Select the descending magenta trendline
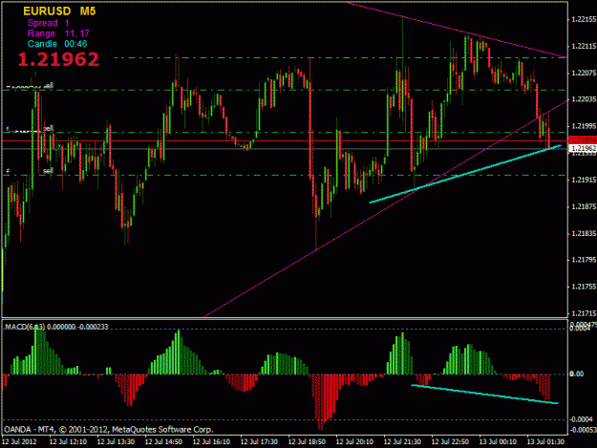Image resolution: width=597 pixels, height=448 pixels. [x=457, y=30]
